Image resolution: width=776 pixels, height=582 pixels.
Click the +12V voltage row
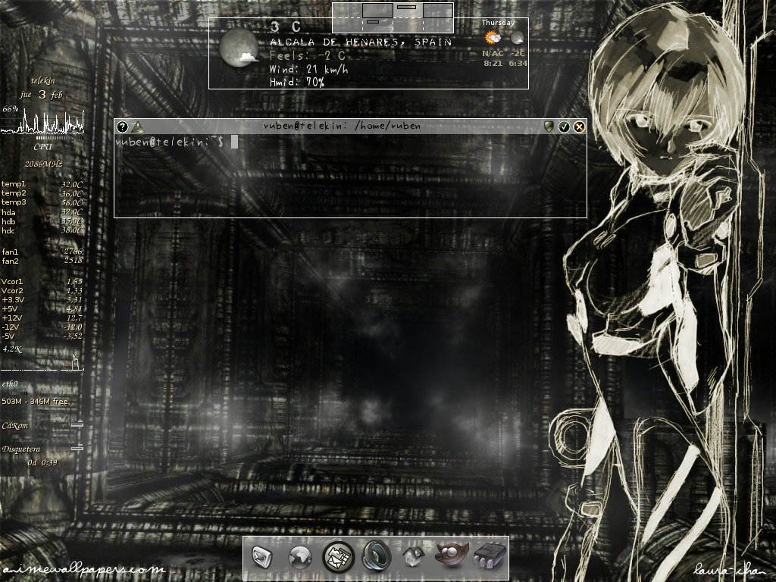tap(42, 318)
